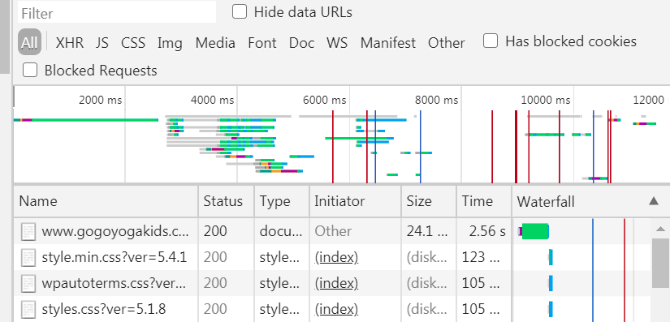
Task: Show only Img requests
Action: pos(170,43)
